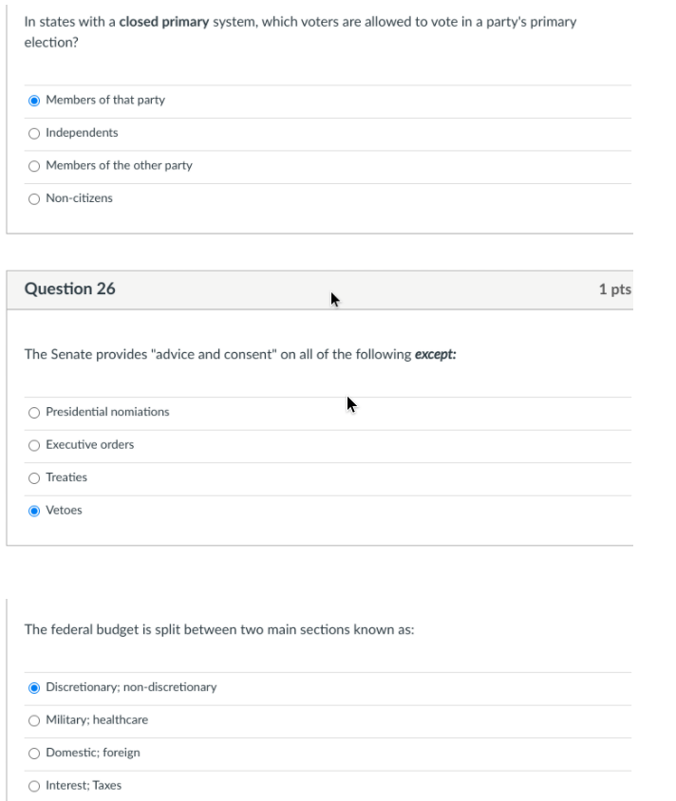This screenshot has width=676, height=801.
Task: Choose 'Executive orders' as the answer
Action: click(35, 445)
